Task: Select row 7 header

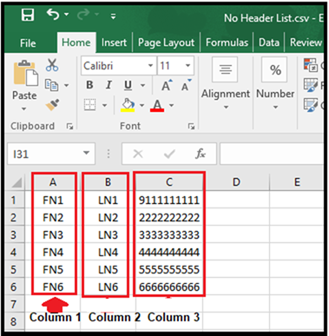Action: point(15,304)
